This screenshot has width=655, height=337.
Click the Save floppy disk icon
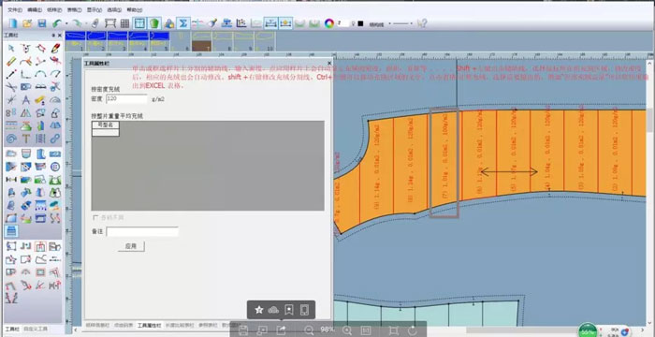tap(42, 23)
